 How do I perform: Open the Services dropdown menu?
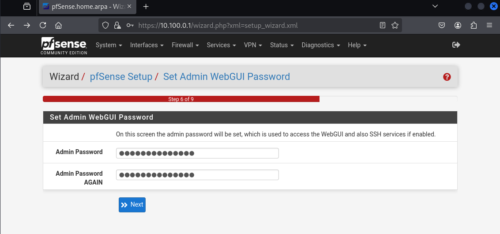pyautogui.click(x=221, y=45)
